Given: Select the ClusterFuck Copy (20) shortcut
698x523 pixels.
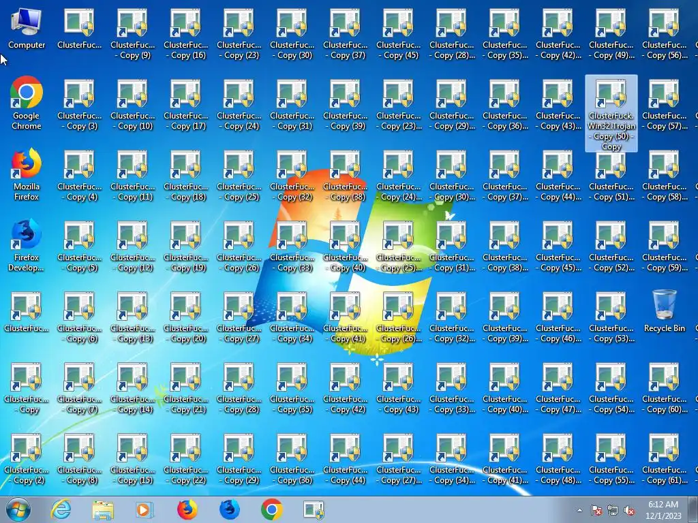Looking at the screenshot, I should point(185,316).
